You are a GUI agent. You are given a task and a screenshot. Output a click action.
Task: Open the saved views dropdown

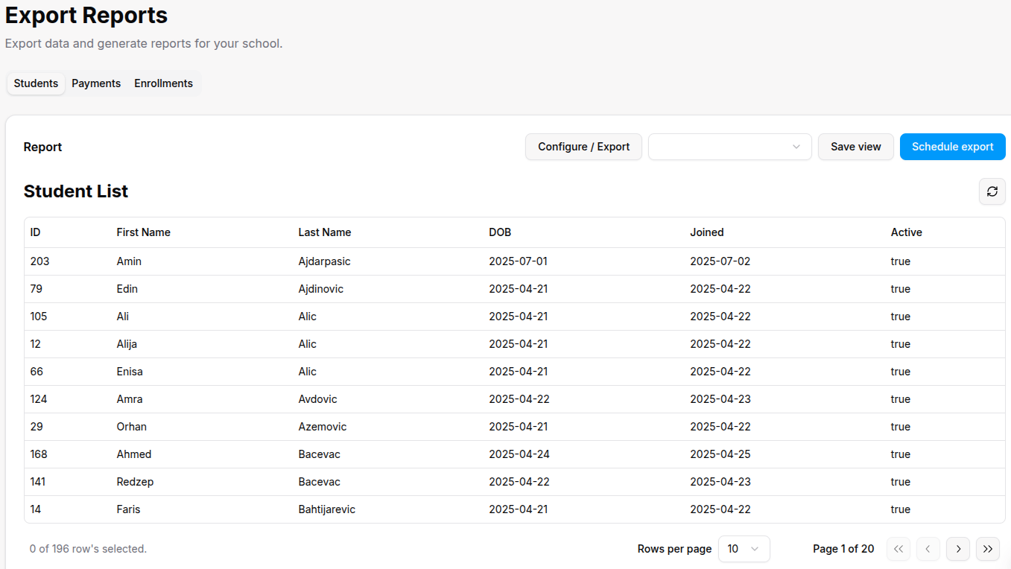[729, 147]
